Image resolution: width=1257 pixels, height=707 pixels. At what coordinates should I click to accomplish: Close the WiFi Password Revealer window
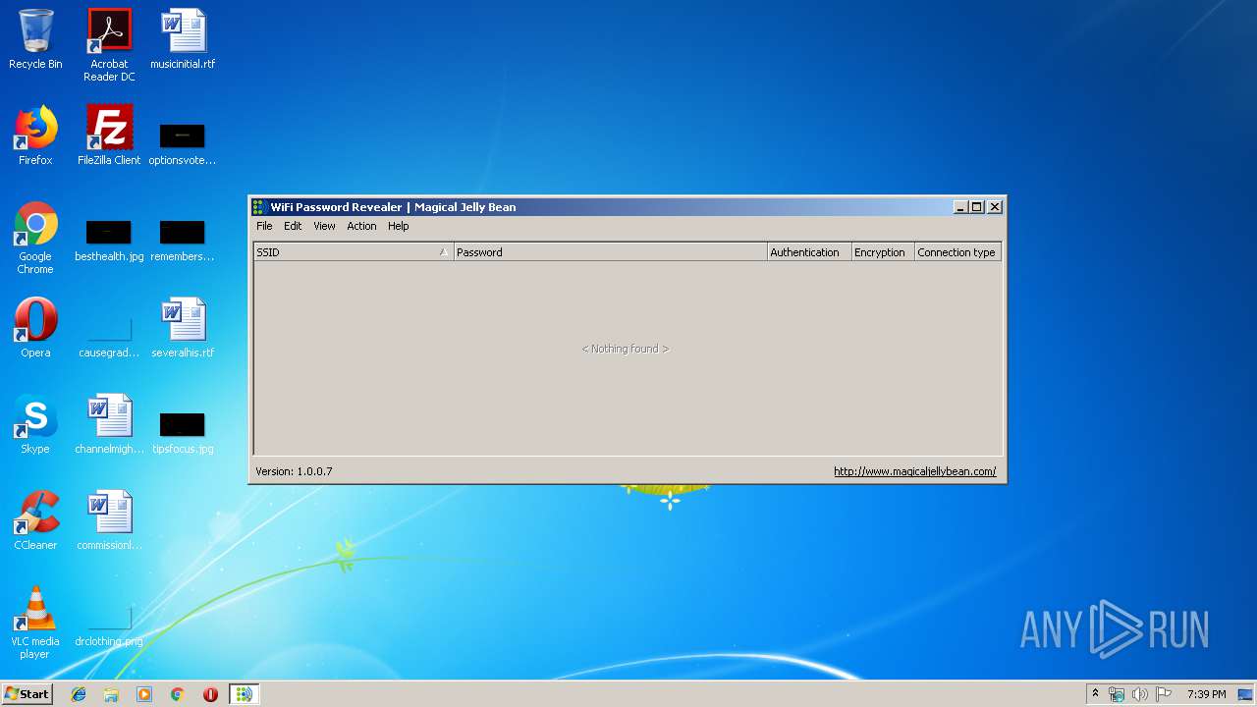995,206
